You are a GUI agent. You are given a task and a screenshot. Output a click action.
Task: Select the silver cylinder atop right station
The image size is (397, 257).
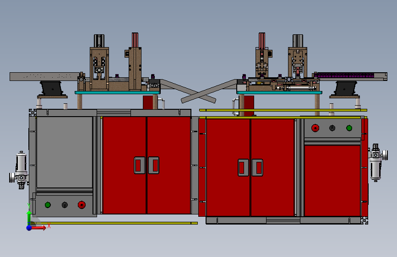tap(298, 41)
